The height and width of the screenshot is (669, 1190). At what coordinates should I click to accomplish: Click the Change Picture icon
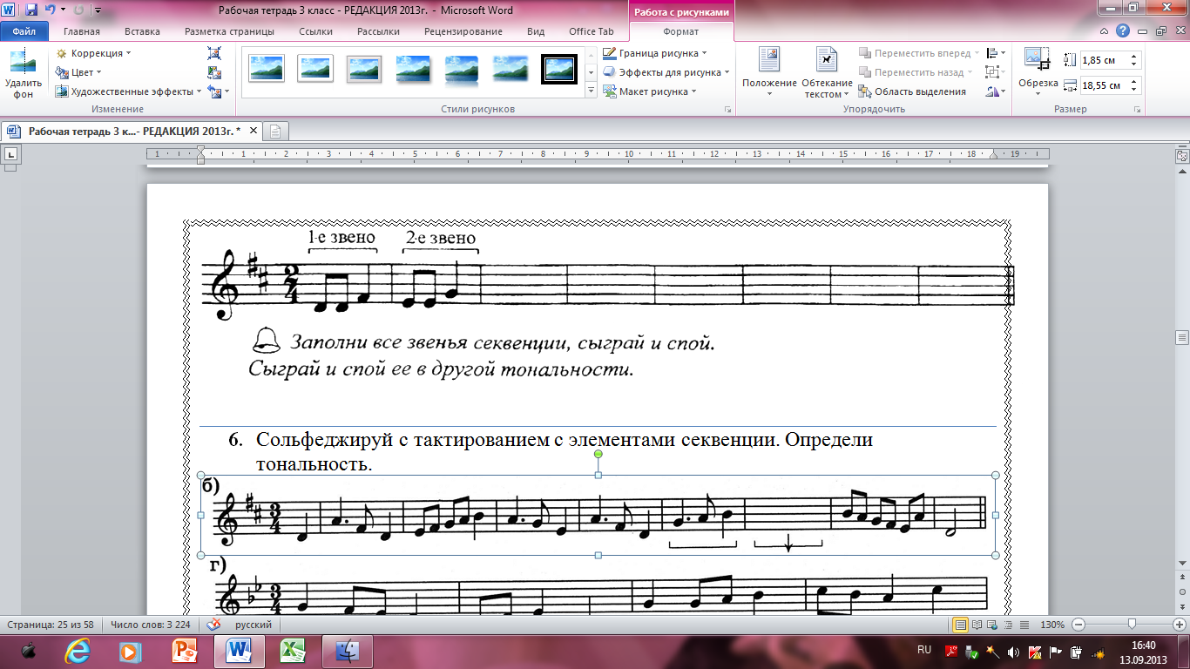click(x=214, y=73)
